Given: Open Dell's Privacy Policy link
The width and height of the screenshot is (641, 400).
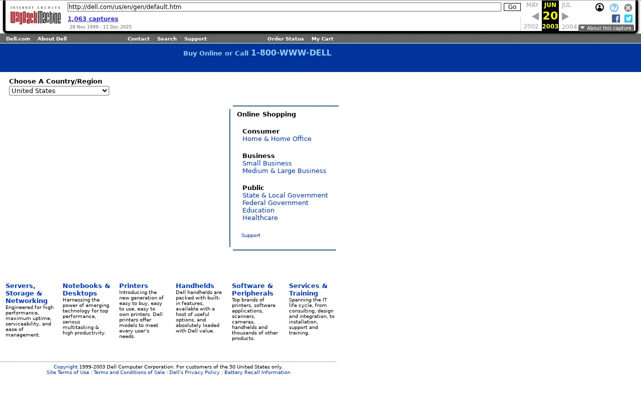Looking at the screenshot, I should coord(194,372).
